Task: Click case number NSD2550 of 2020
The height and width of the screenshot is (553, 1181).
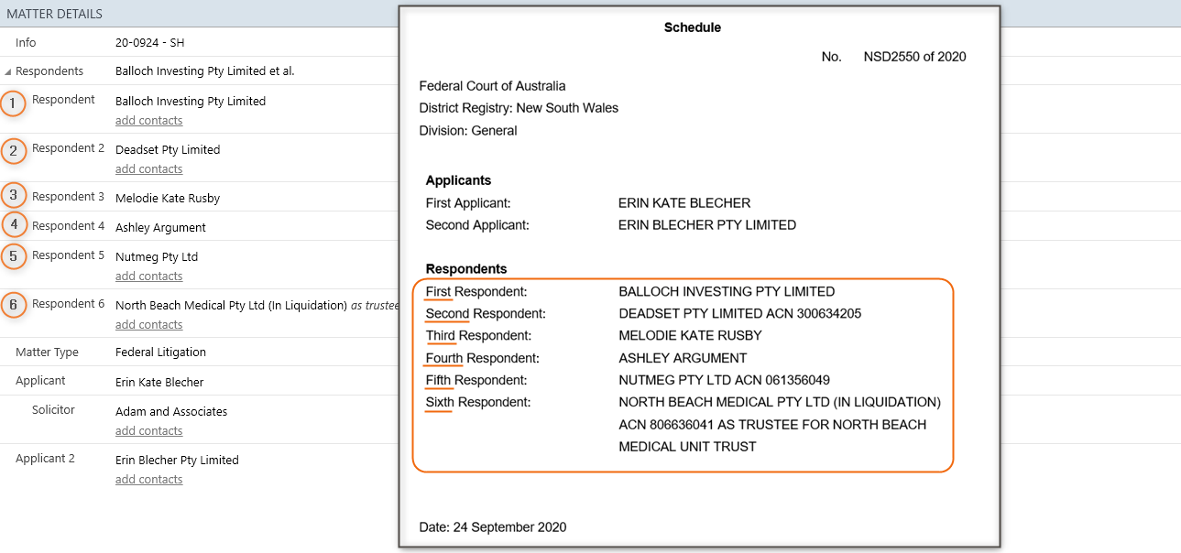Action: [x=914, y=57]
